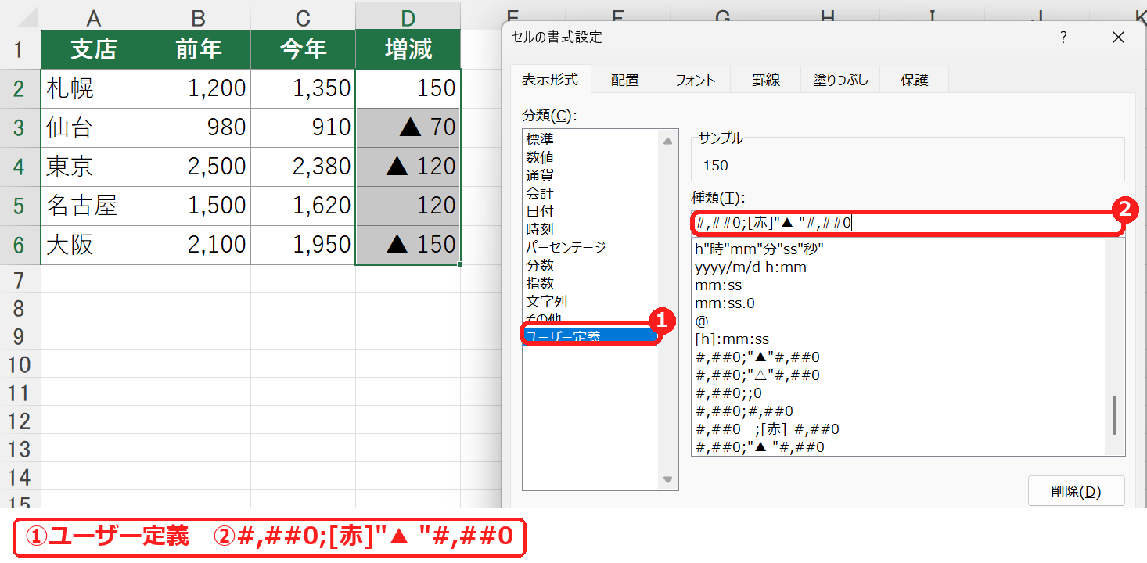The image size is (1147, 563).
Task: Choose 指数 in the 分類 list
Action: coord(540,283)
